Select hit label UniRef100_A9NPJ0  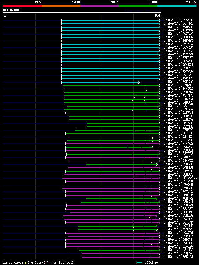[x=178, y=68]
